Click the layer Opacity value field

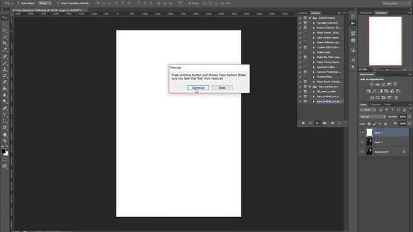click(403, 117)
